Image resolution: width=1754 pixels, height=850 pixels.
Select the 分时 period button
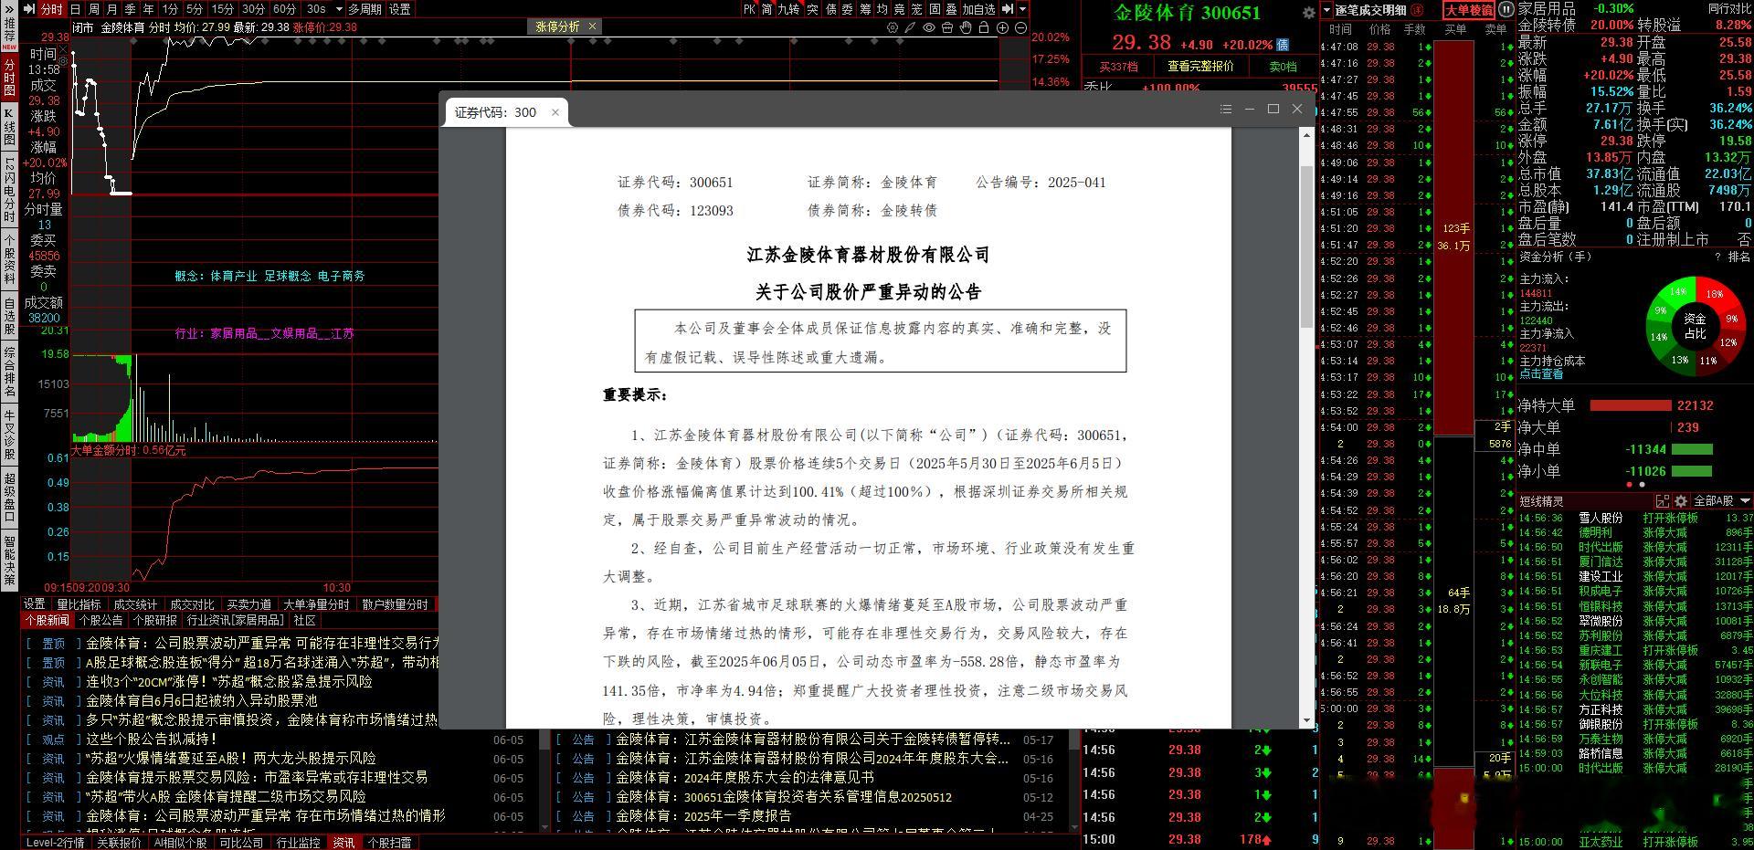pyautogui.click(x=52, y=9)
